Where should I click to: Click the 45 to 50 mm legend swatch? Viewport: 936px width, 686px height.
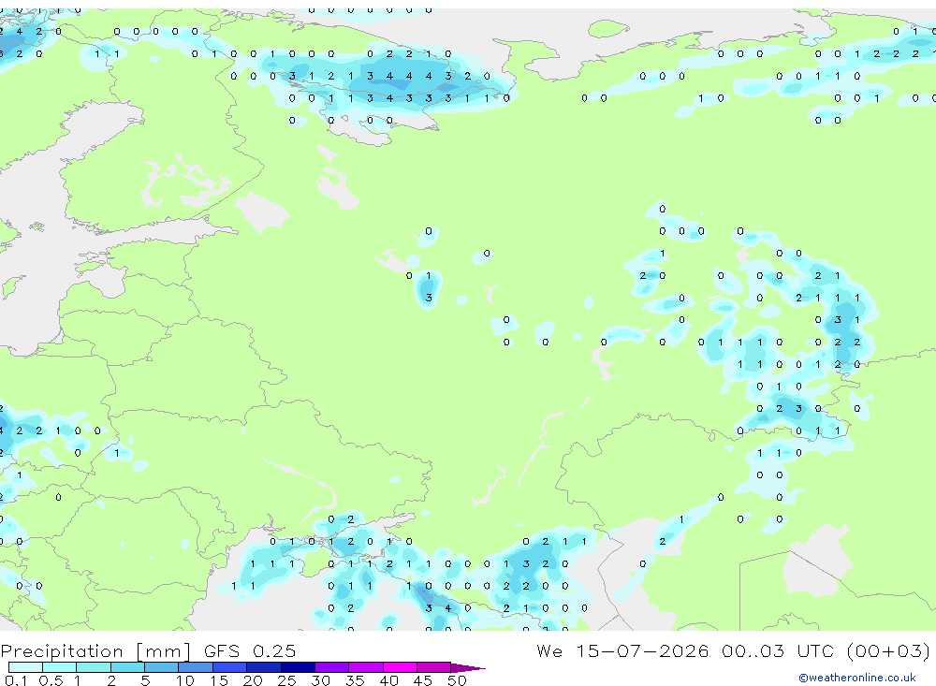pos(434,667)
